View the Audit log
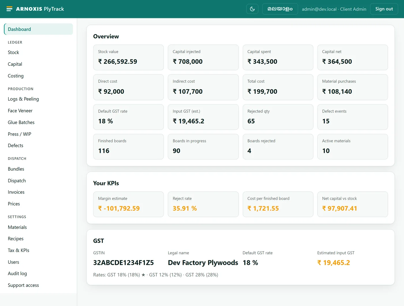Image resolution: width=404 pixels, height=306 pixels. [38, 274]
